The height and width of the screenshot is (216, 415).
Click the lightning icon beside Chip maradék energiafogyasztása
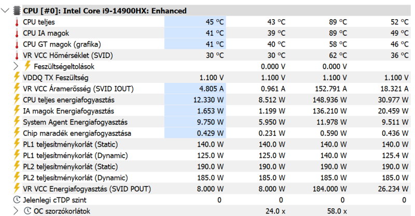click(17, 133)
